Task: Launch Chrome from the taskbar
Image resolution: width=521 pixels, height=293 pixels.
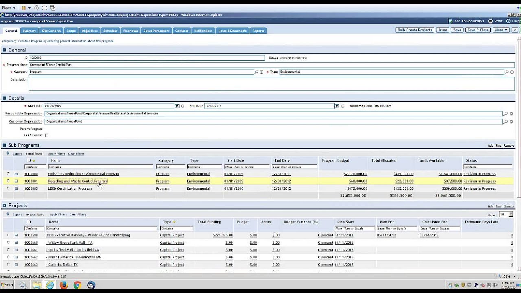Action: tap(77, 285)
